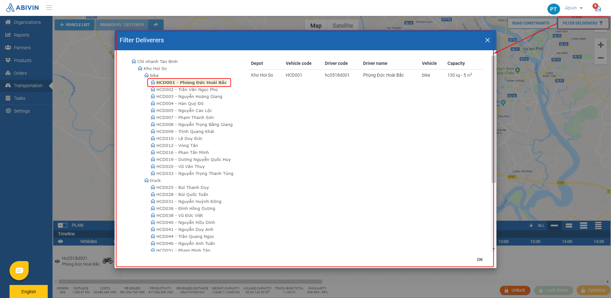Open the yellow chat widget

click(19, 270)
